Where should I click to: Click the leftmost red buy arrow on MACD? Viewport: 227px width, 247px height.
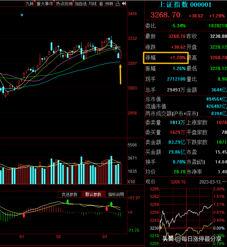click(x=23, y=215)
